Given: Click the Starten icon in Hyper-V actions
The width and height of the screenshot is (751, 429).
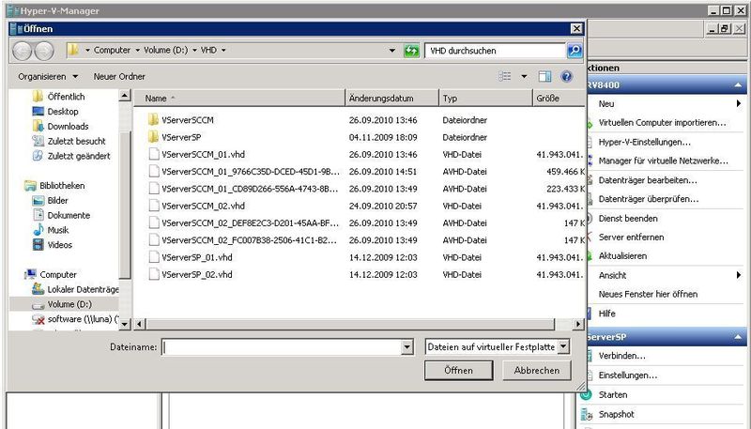Looking at the screenshot, I should click(x=586, y=394).
